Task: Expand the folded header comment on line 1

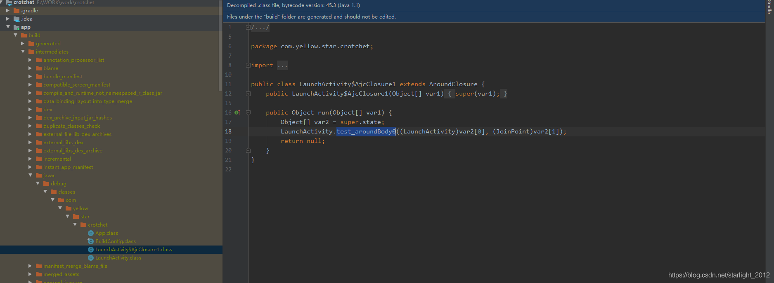Action: 248,27
